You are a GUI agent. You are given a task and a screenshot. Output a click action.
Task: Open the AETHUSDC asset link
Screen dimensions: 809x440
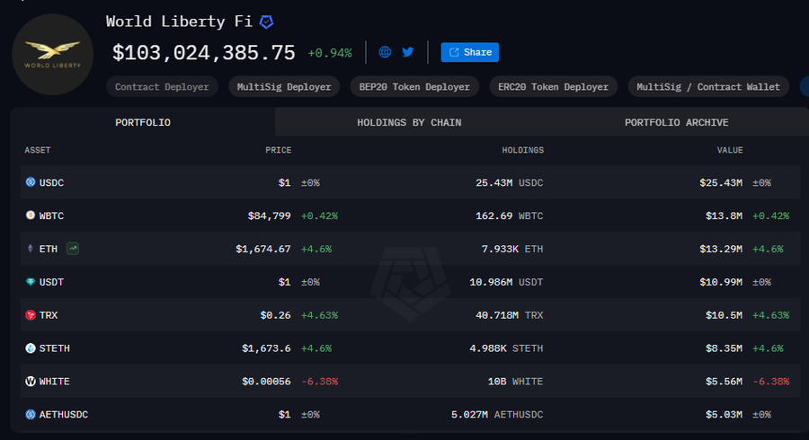coord(63,415)
